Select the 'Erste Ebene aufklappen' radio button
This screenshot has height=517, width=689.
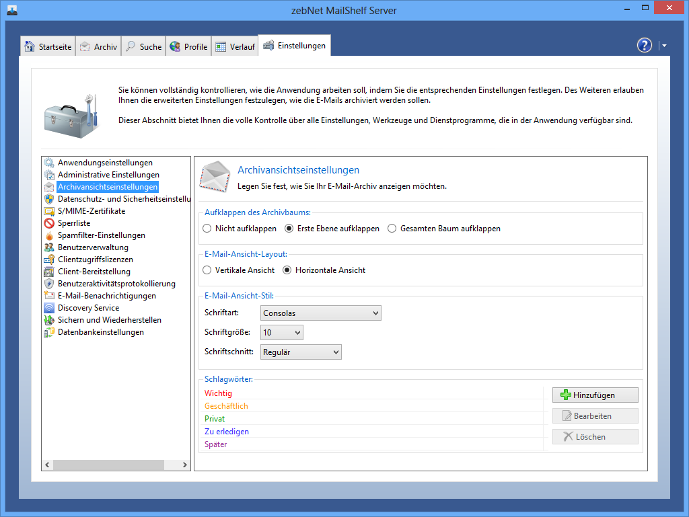click(289, 229)
